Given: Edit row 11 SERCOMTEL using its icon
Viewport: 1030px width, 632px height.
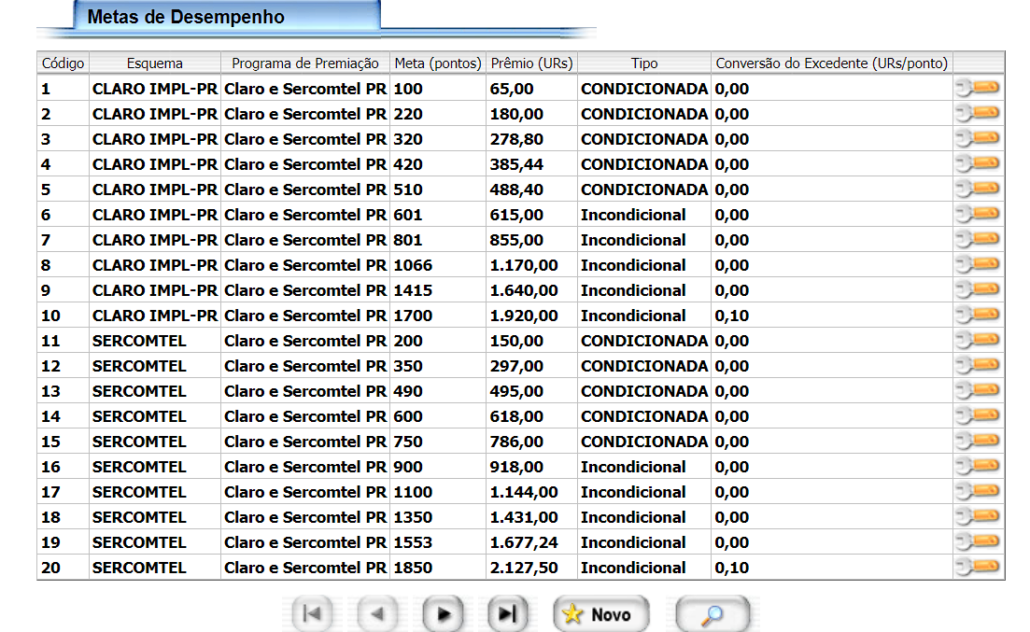Looking at the screenshot, I should [x=978, y=340].
